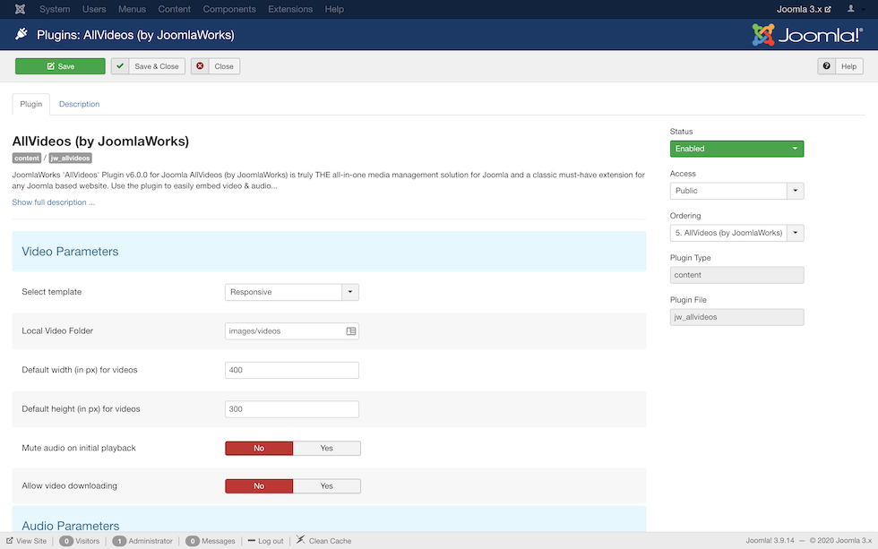Open the Content menu
Screen dimensions: 878x549
[x=174, y=9]
